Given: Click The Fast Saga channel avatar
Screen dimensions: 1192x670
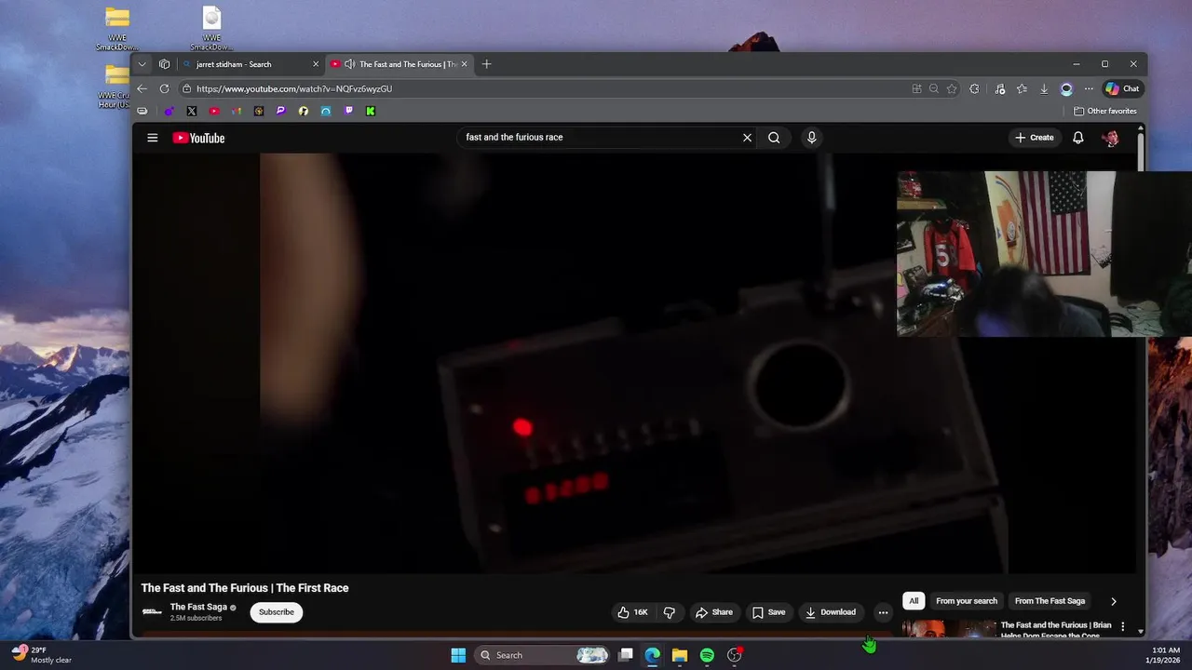Looking at the screenshot, I should pos(152,612).
